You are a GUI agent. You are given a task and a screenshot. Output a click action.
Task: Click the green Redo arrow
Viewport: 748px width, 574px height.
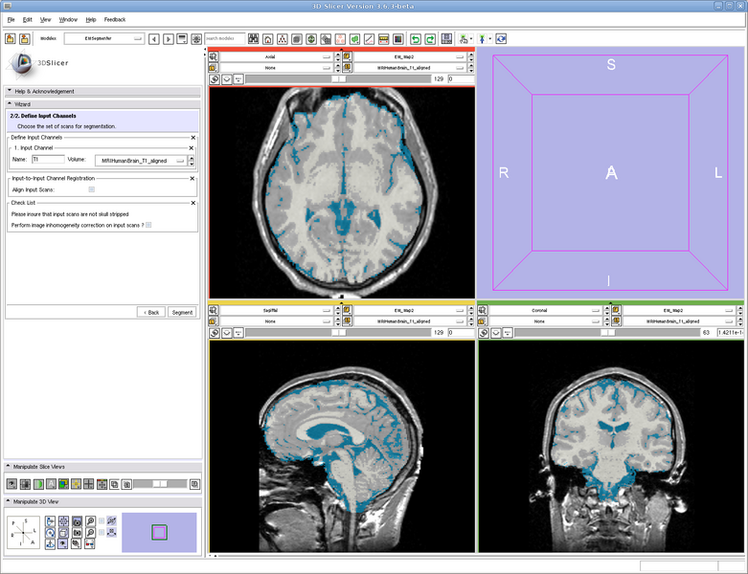[x=430, y=39]
